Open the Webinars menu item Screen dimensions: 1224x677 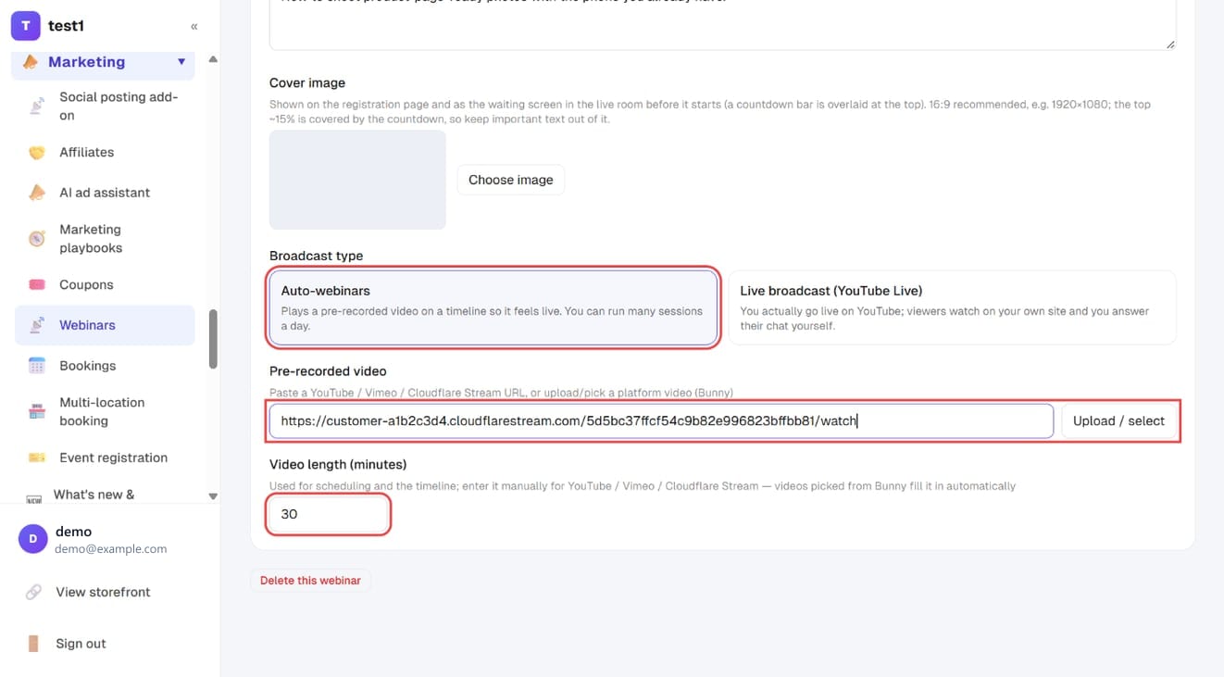tap(105, 325)
